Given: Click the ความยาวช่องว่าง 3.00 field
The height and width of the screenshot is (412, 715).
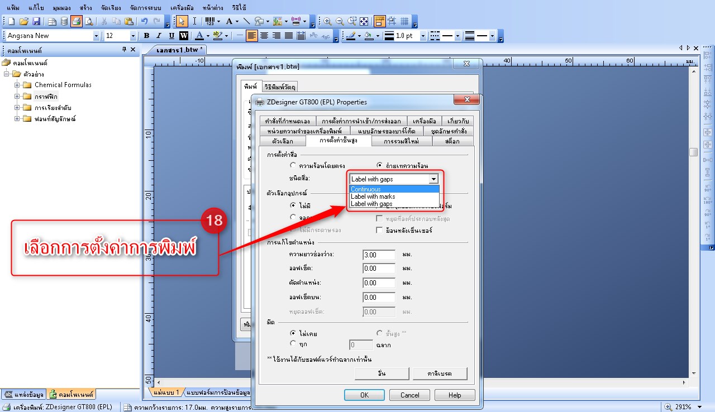Looking at the screenshot, I should (379, 255).
